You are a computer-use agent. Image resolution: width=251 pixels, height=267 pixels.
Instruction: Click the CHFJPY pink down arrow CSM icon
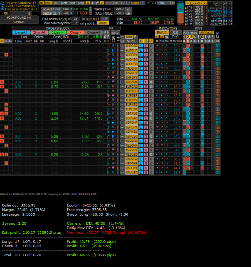click(113, 77)
